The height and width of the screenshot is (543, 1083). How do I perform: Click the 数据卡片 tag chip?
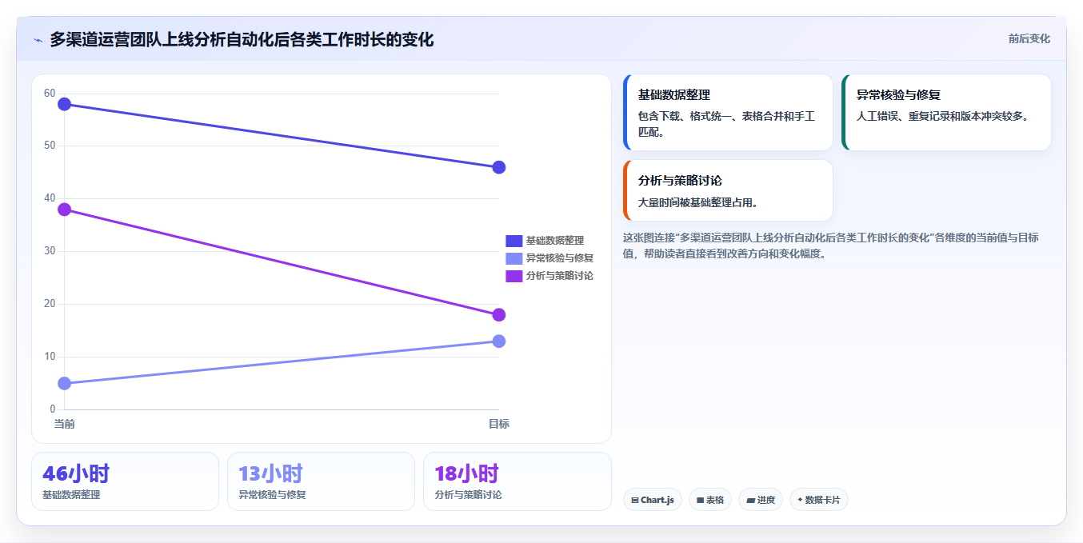[x=819, y=500]
